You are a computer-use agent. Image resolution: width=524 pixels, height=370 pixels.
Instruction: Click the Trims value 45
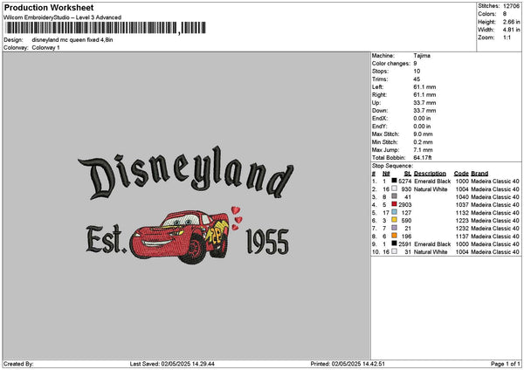pos(417,79)
